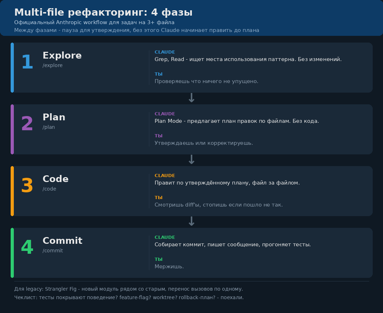Click the green phase number 4
The image size is (383, 313).
[x=27, y=247]
